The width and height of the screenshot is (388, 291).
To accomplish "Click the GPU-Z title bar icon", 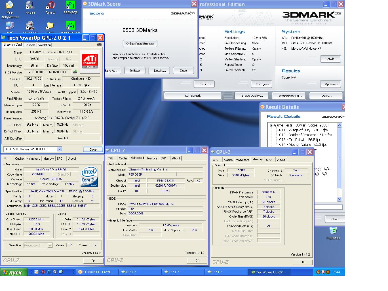I will pos(3,38).
